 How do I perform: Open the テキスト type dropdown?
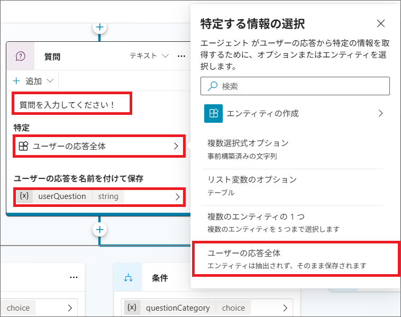150,56
